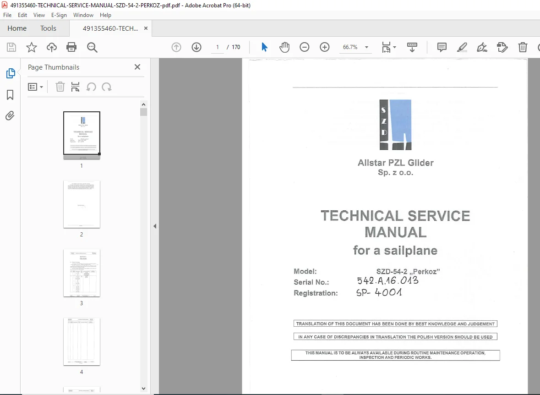Viewport: 540px width, 395px height.
Task: Delete selected thumbnail pages trash icon
Action: pos(60,87)
